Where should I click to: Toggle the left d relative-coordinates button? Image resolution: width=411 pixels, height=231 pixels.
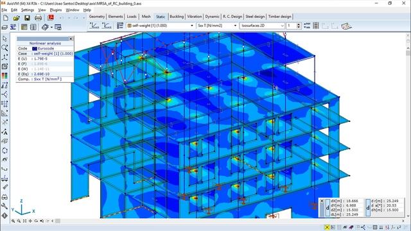(328, 208)
